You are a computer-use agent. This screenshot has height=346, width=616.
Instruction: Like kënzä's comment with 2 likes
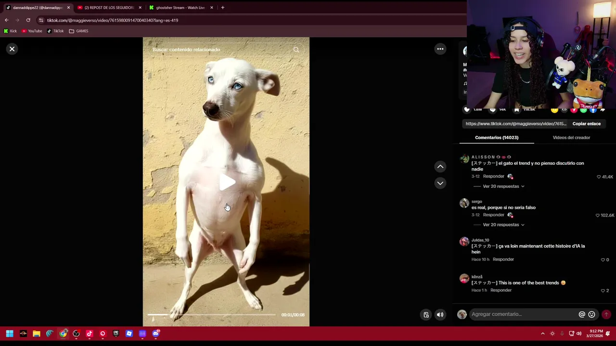(x=603, y=291)
